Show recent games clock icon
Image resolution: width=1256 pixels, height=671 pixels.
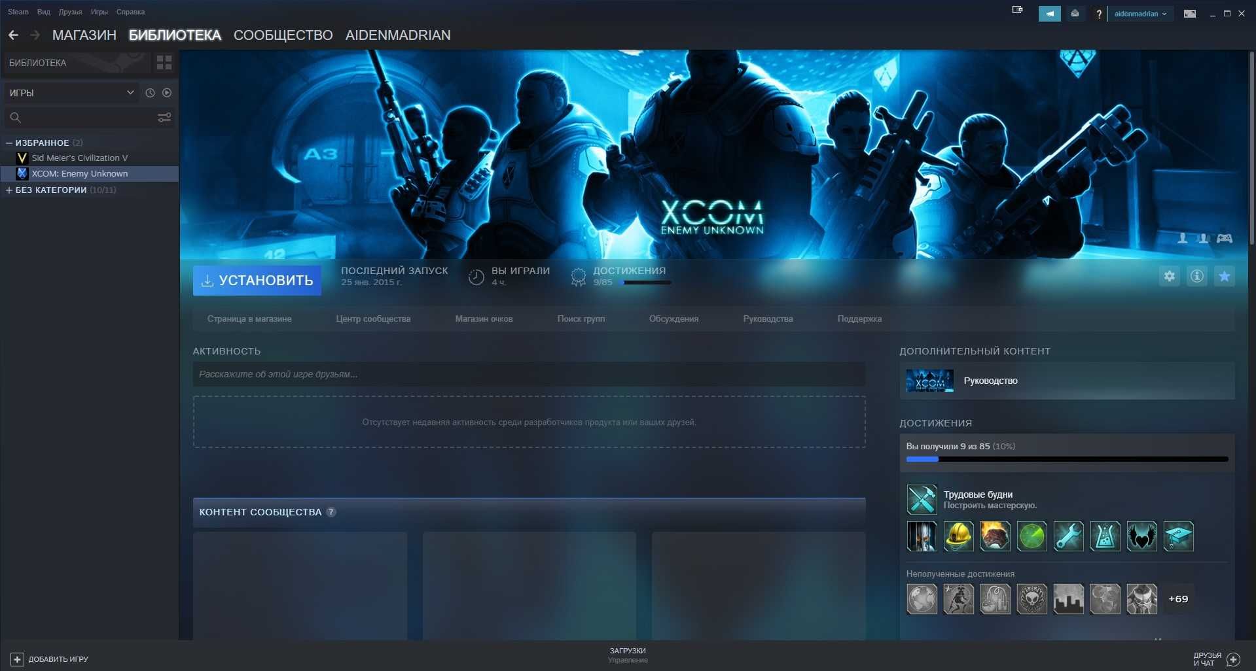(150, 93)
